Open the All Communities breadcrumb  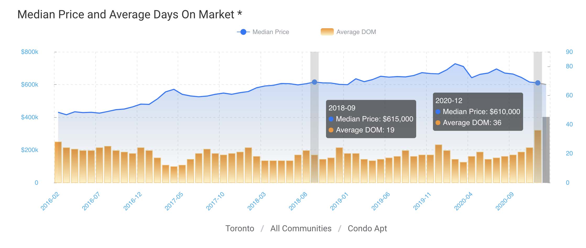pos(301,228)
